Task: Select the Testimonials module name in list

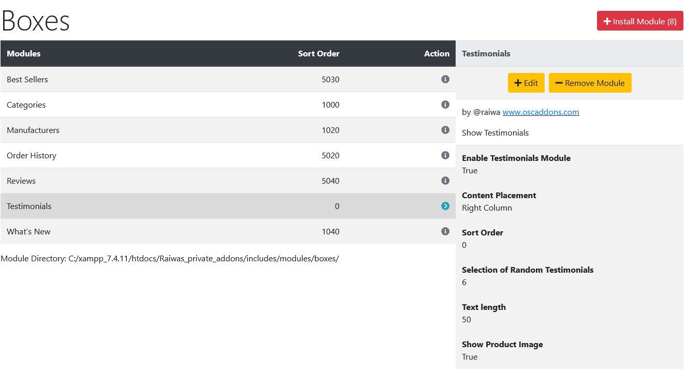Action: point(29,206)
